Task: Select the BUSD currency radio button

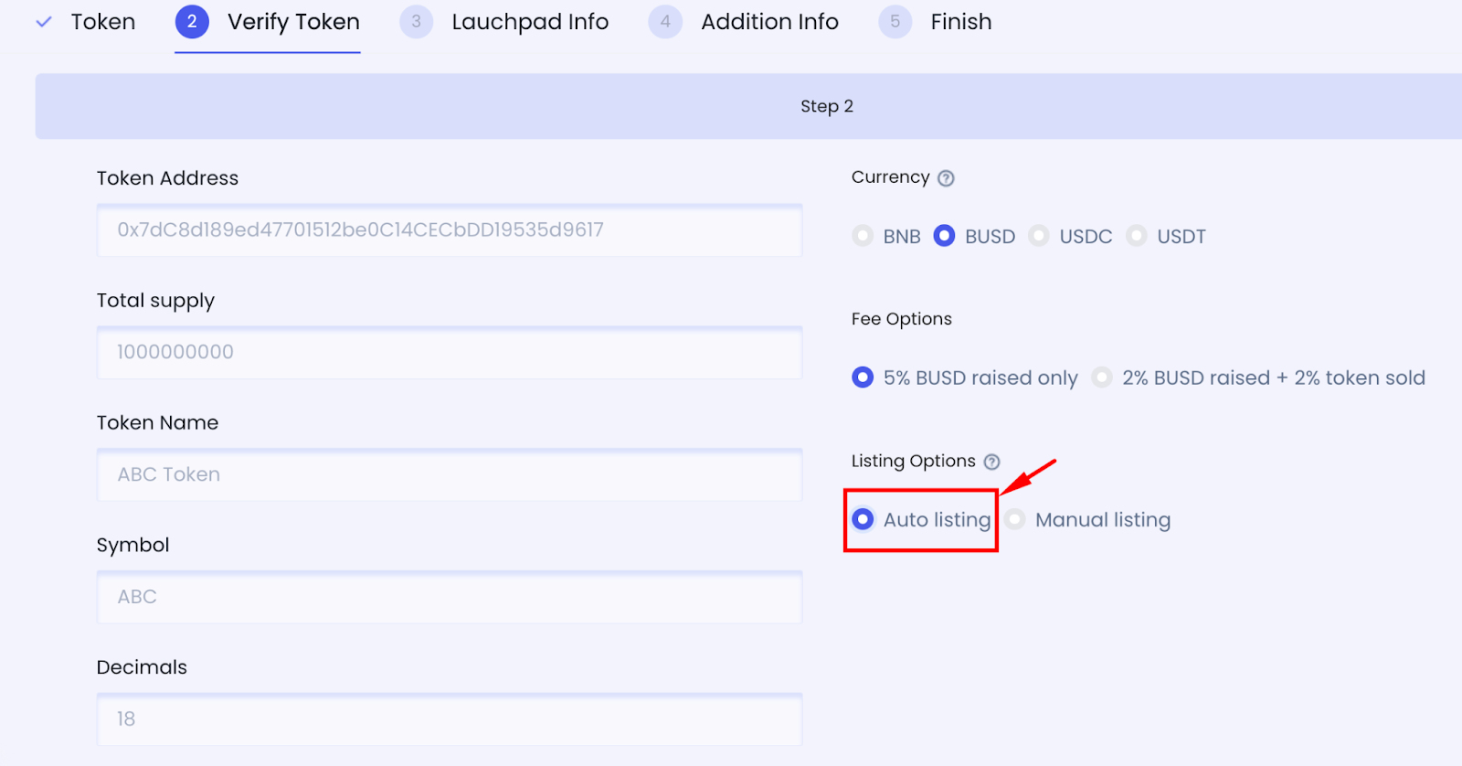Action: tap(944, 236)
